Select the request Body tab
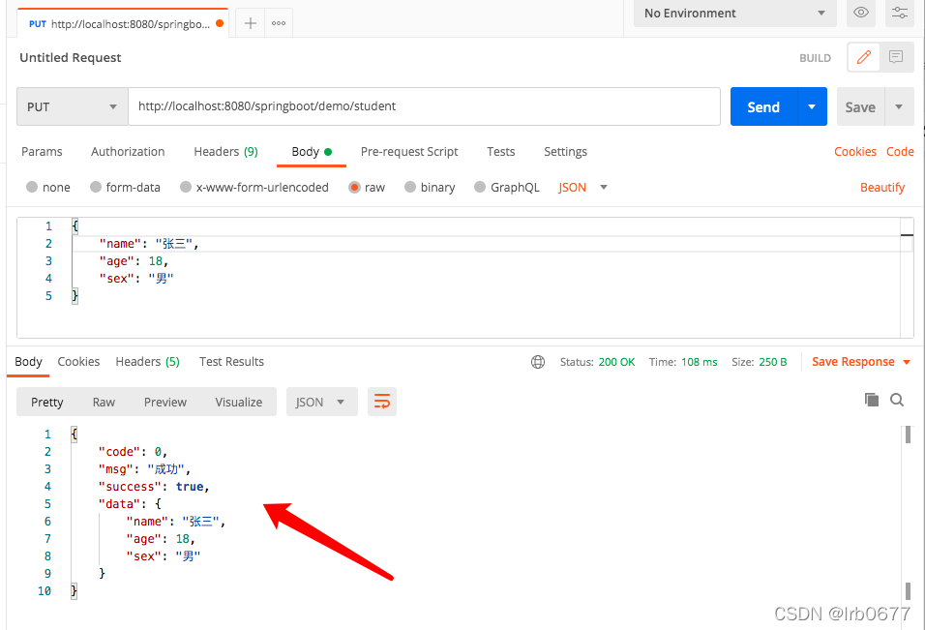 coord(312,152)
